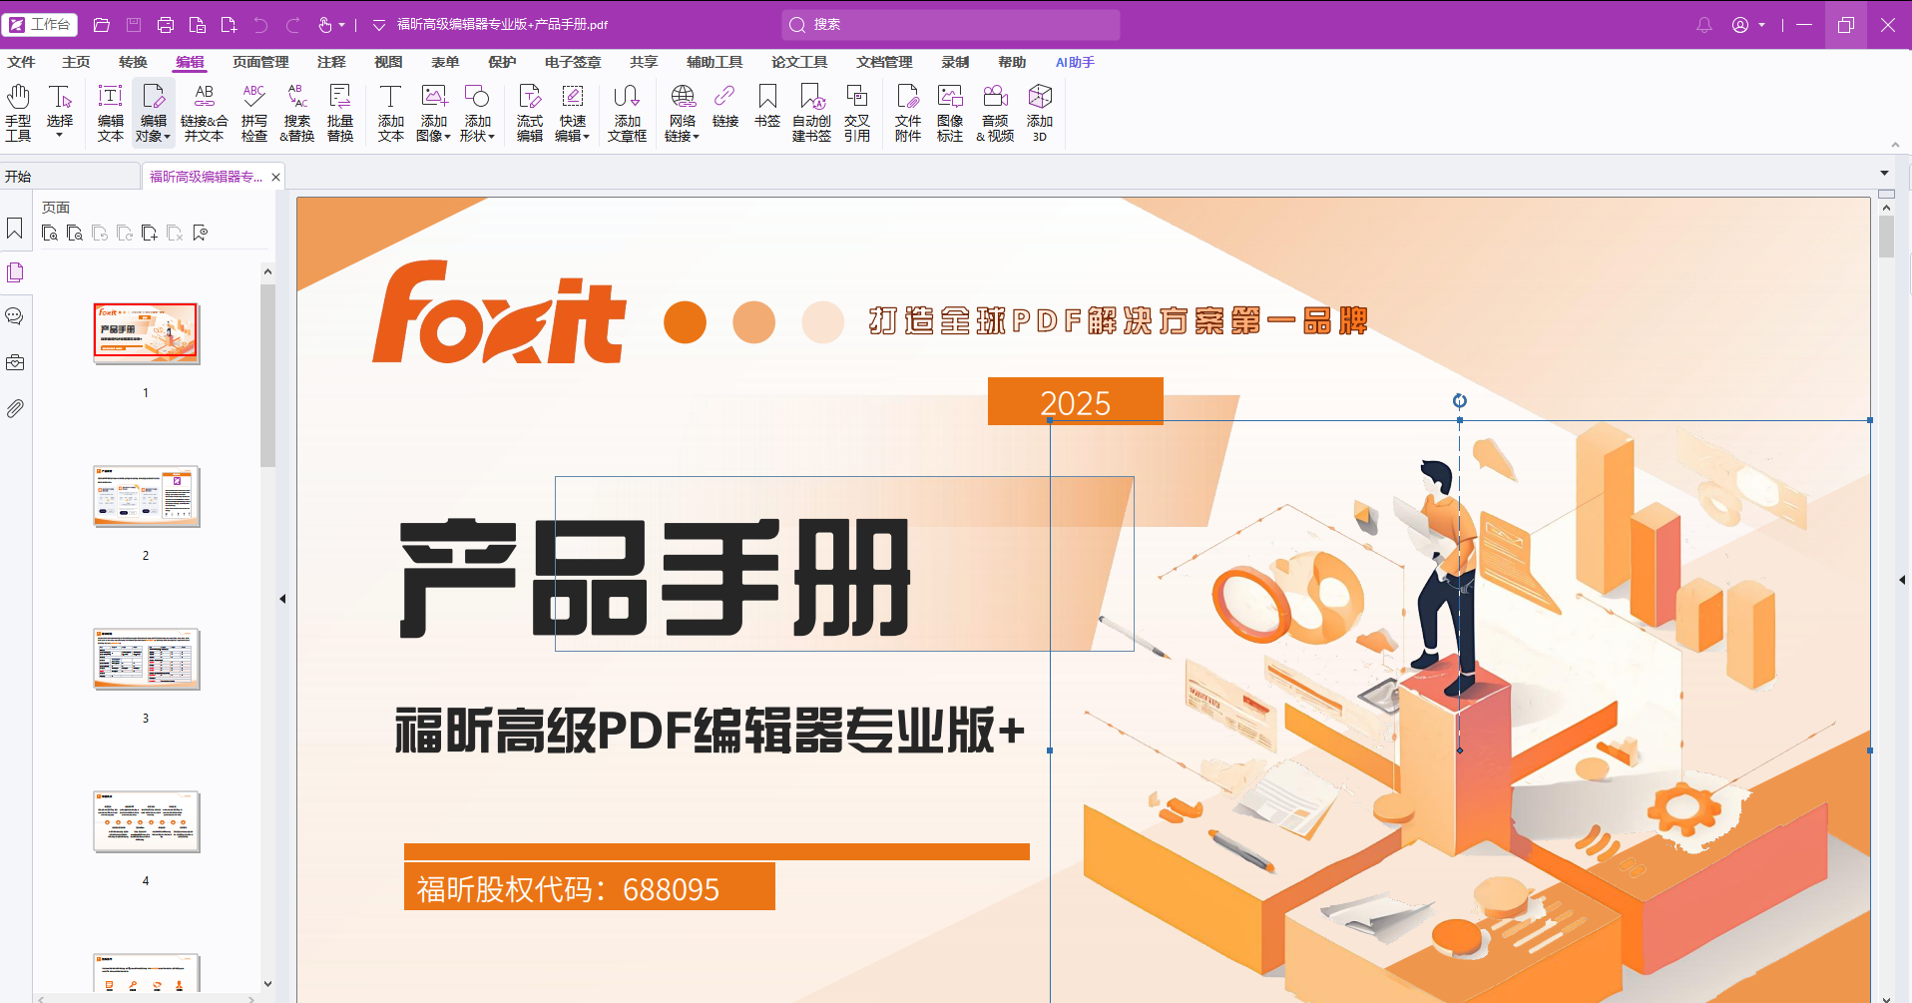Click the Link & Join Text (链接&合并文本) tool
The height and width of the screenshot is (1003, 1912).
tap(204, 113)
